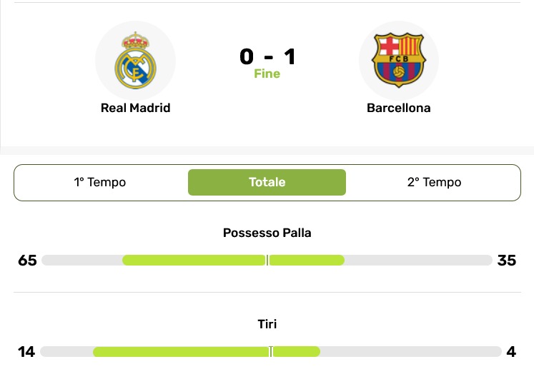Open the Real Madrid team name link

(x=135, y=108)
